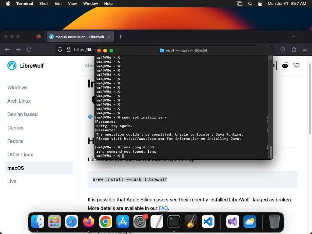Screen dimensions: 312x234
Task: Click the browser page vertical scrollbar
Action: (x=310, y=98)
